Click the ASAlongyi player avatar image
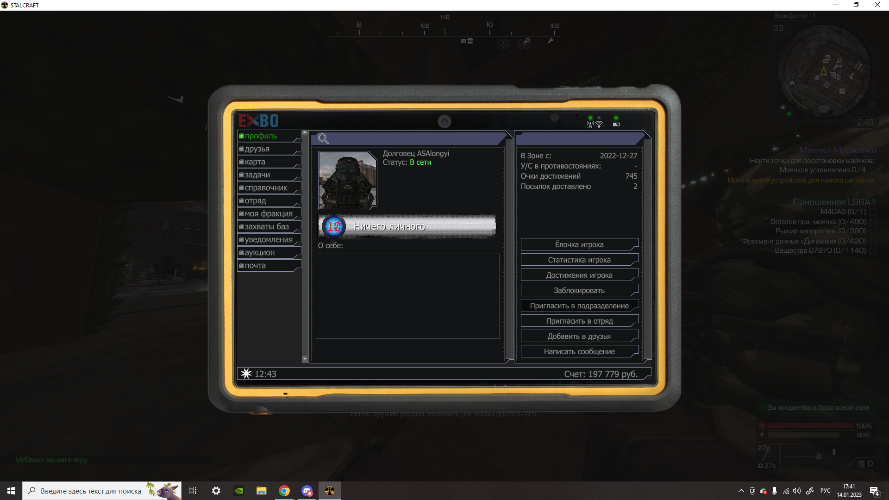889x500 pixels. coord(347,181)
